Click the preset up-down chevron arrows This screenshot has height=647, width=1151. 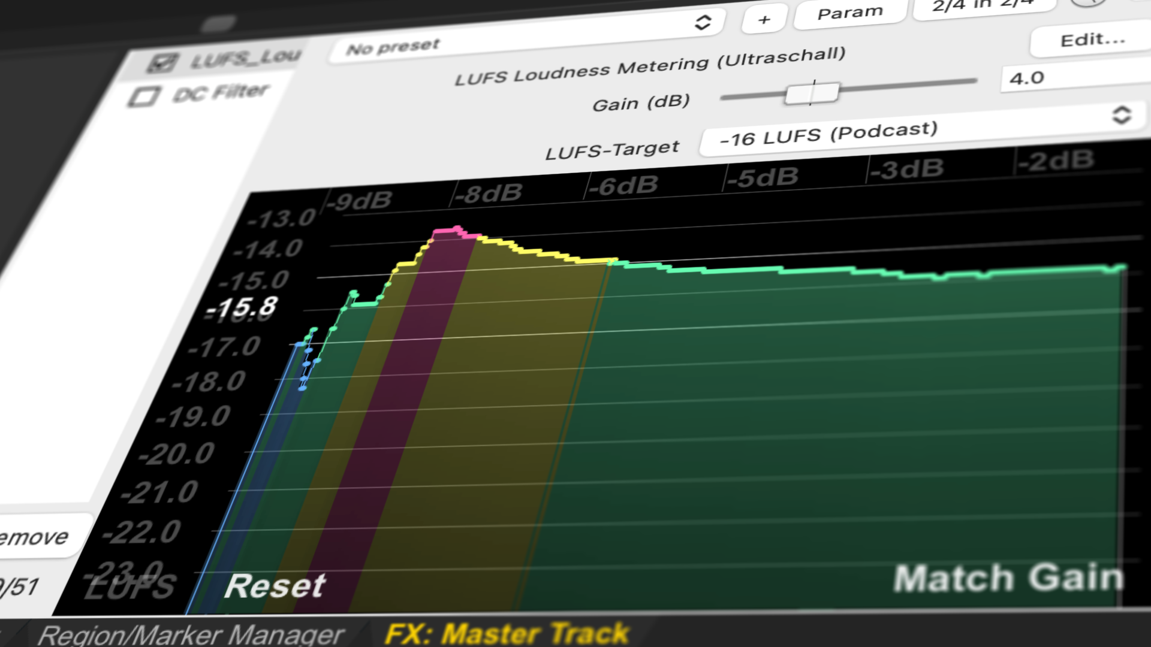click(x=703, y=23)
